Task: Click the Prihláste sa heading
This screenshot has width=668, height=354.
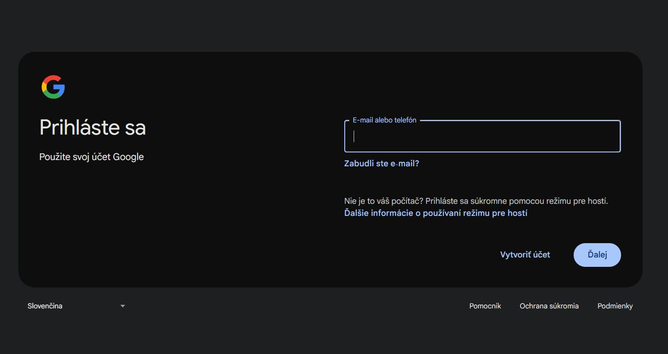Action: coord(93,128)
